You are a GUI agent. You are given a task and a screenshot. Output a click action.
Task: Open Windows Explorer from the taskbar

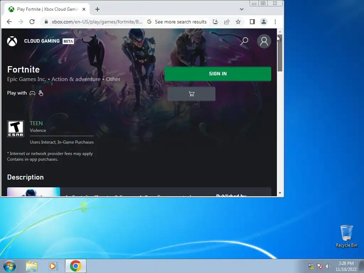point(32,266)
